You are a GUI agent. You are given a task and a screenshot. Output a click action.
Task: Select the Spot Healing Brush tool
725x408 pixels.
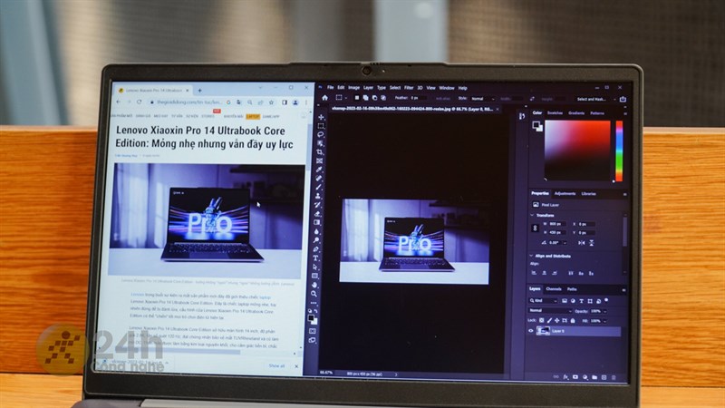pos(319,179)
